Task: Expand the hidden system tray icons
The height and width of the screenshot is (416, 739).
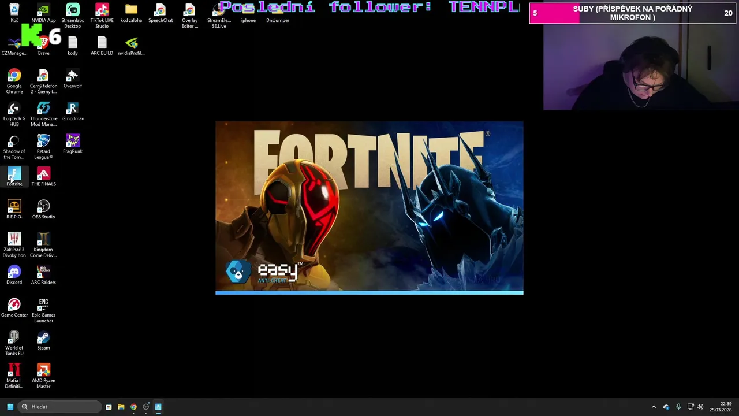Action: [654, 407]
